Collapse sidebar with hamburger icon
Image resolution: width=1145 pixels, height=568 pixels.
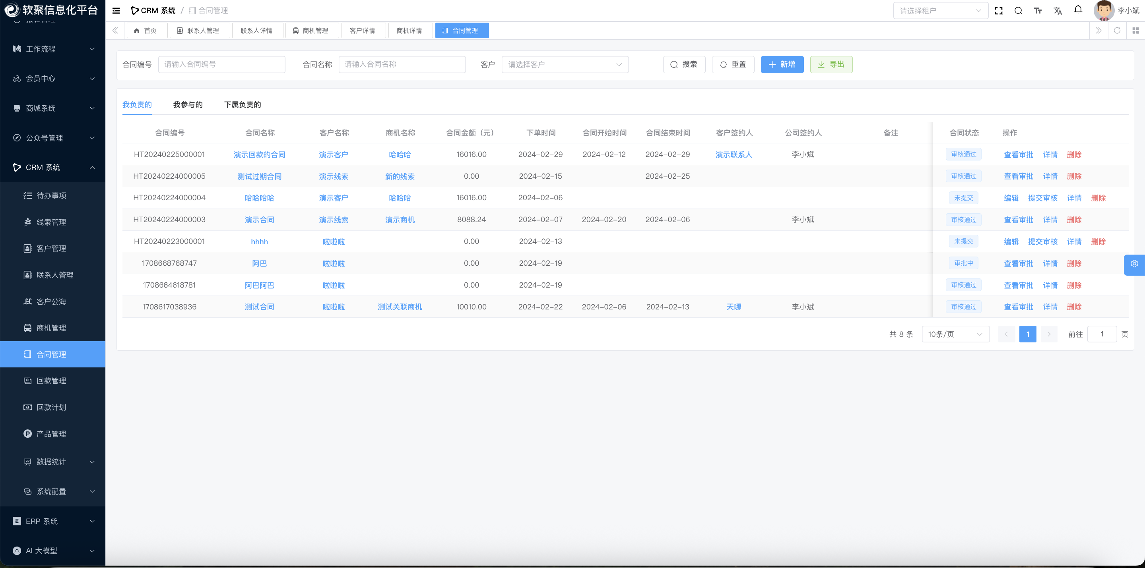click(116, 11)
